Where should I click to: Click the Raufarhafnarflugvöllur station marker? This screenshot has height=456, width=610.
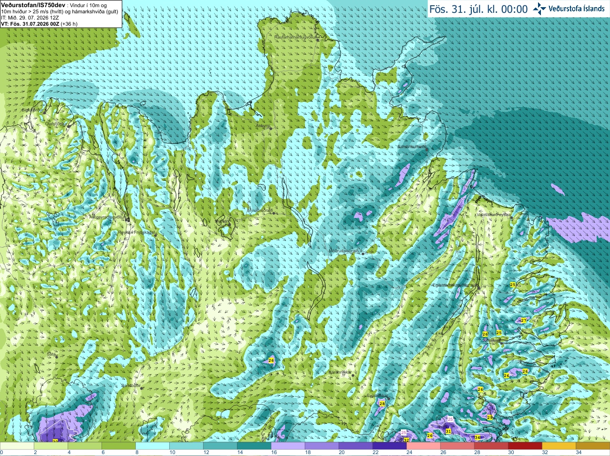[x=318, y=40]
